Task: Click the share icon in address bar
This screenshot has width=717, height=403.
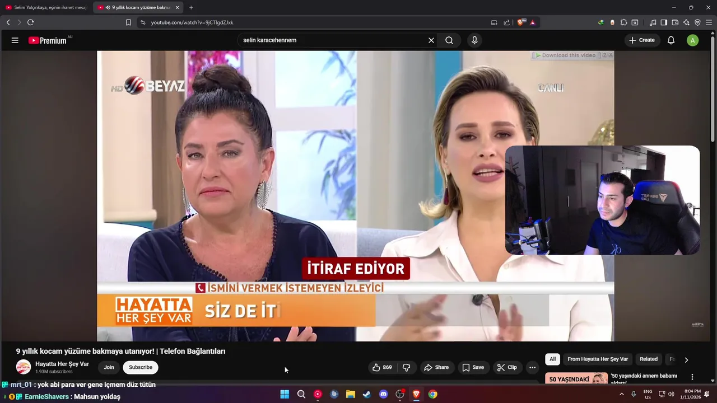Action: [507, 22]
